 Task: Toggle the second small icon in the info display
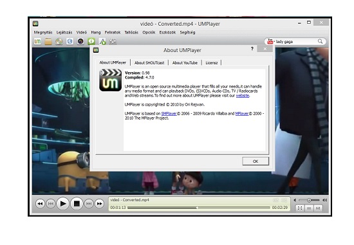(284, 200)
